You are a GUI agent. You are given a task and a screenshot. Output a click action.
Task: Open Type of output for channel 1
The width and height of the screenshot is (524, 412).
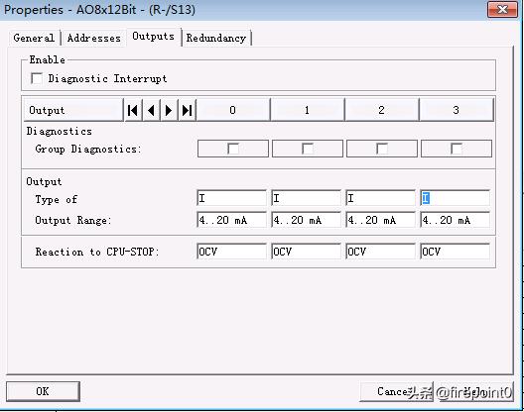tap(307, 198)
